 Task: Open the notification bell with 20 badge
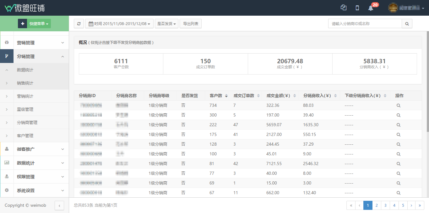pyautogui.click(x=371, y=8)
